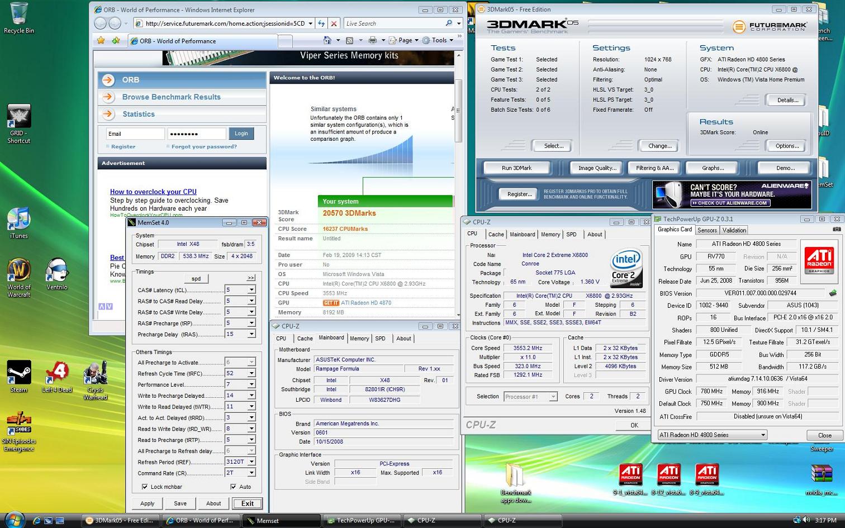This screenshot has height=528, width=845.
Task: Click the Email input field on the ORB page
Action: 135,134
